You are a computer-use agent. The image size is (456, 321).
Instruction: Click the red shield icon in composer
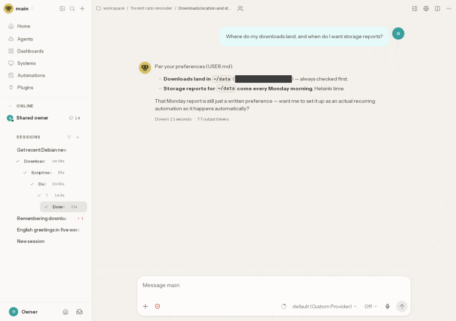tap(157, 306)
